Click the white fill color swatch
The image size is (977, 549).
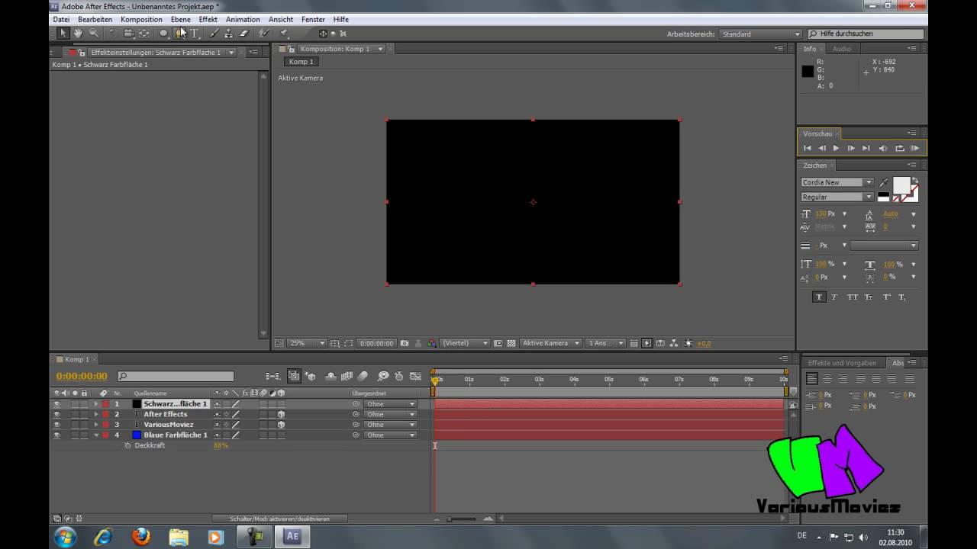[901, 185]
